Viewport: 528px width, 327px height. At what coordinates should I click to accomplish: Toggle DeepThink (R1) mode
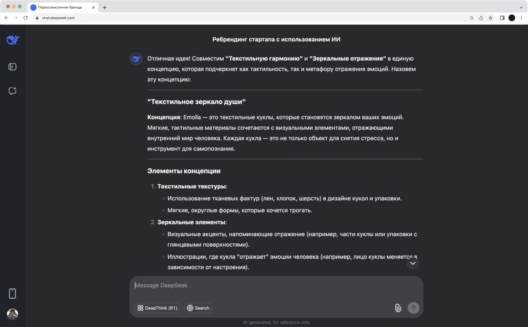coord(157,308)
